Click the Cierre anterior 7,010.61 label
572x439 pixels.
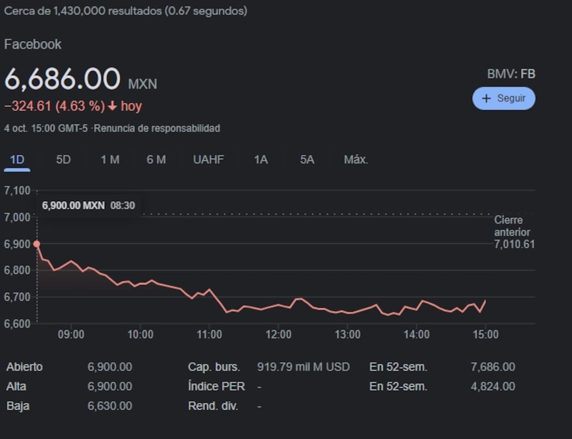(514, 232)
